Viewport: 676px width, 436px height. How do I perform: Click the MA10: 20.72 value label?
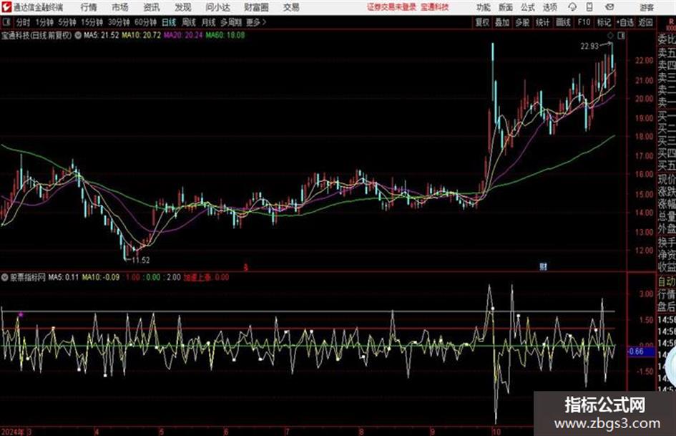pyautogui.click(x=142, y=35)
